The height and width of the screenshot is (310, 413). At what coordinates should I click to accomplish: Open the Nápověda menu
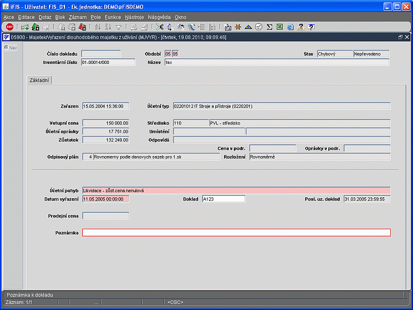[159, 17]
